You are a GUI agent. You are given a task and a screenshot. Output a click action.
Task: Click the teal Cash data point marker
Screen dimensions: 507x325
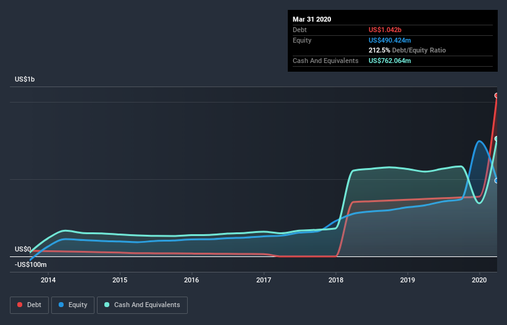click(497, 139)
